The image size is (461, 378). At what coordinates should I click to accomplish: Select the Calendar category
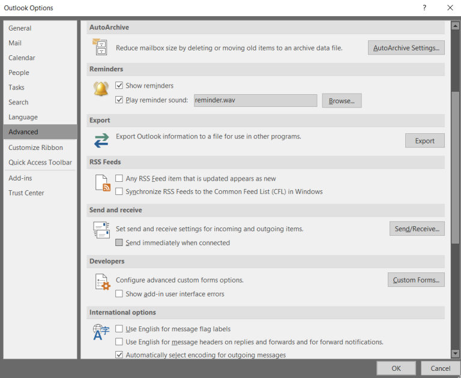tap(40, 58)
